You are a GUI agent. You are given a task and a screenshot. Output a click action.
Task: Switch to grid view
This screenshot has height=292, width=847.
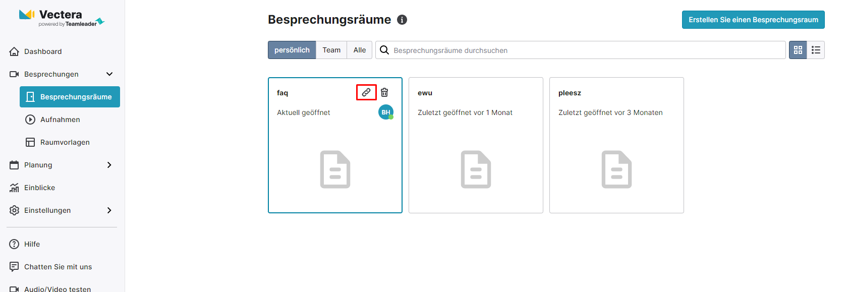coord(798,50)
